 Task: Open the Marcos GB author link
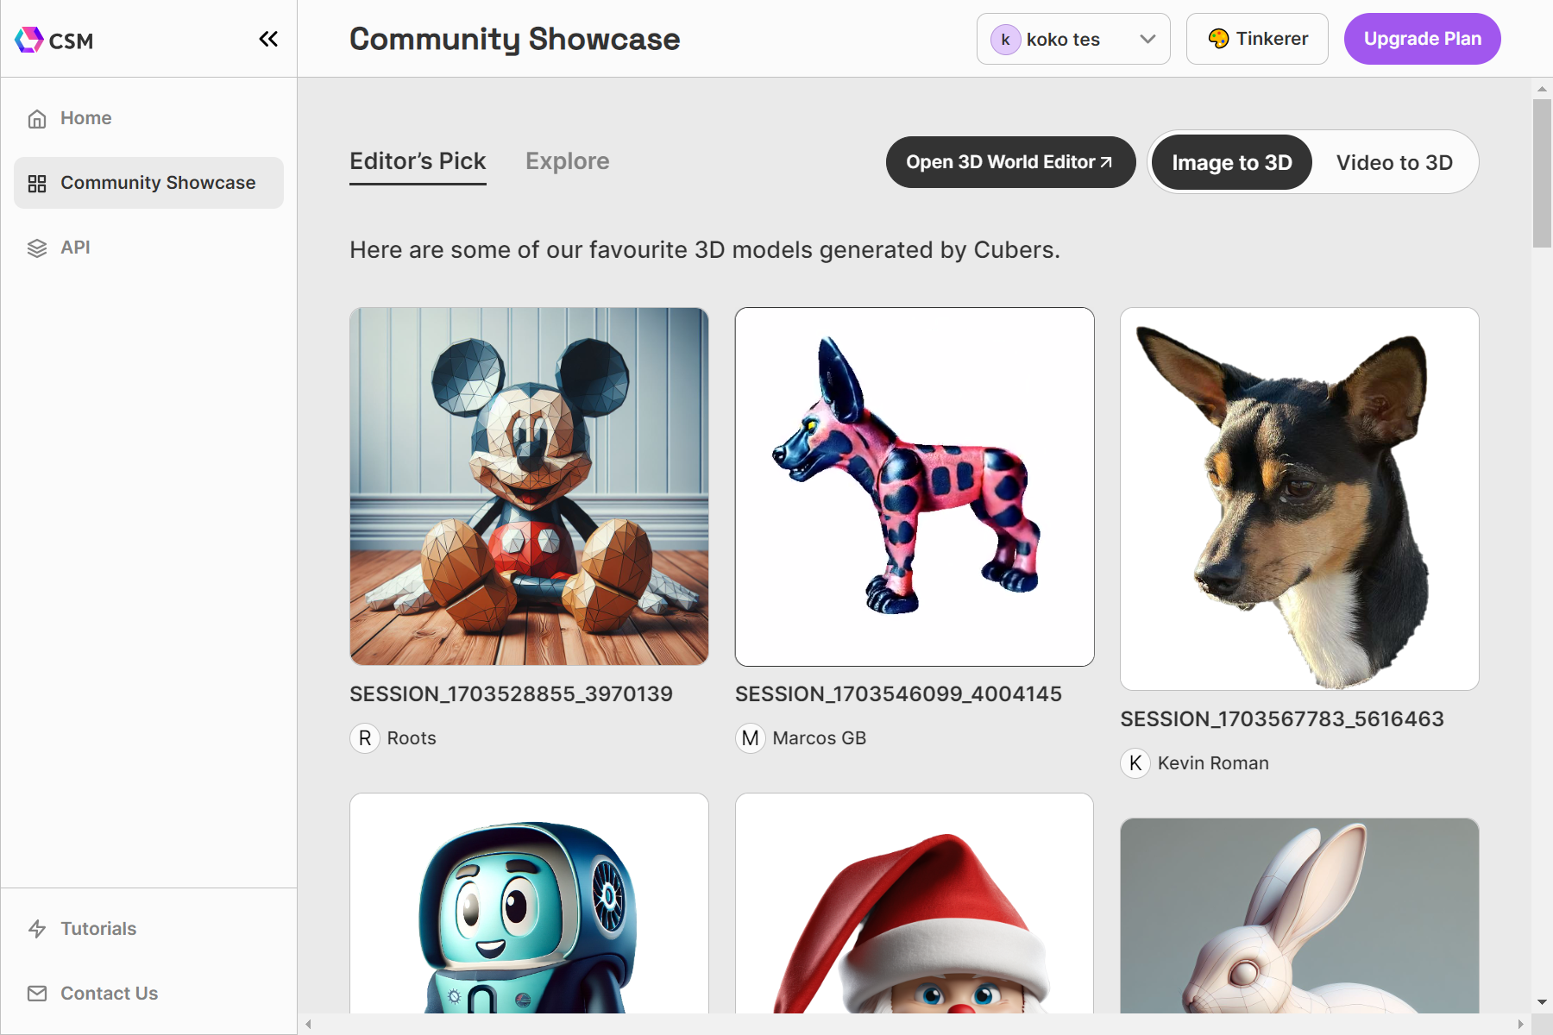(x=820, y=738)
